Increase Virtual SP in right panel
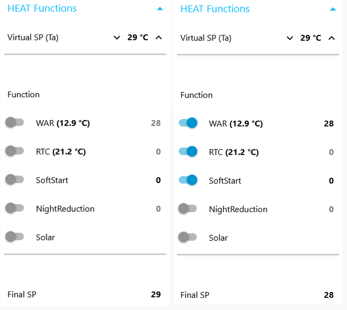 click(x=331, y=38)
